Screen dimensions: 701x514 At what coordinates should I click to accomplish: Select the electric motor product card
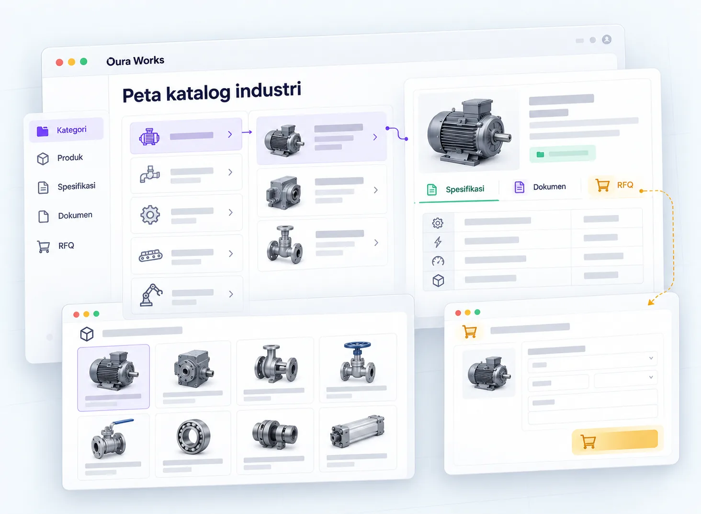pyautogui.click(x=113, y=378)
